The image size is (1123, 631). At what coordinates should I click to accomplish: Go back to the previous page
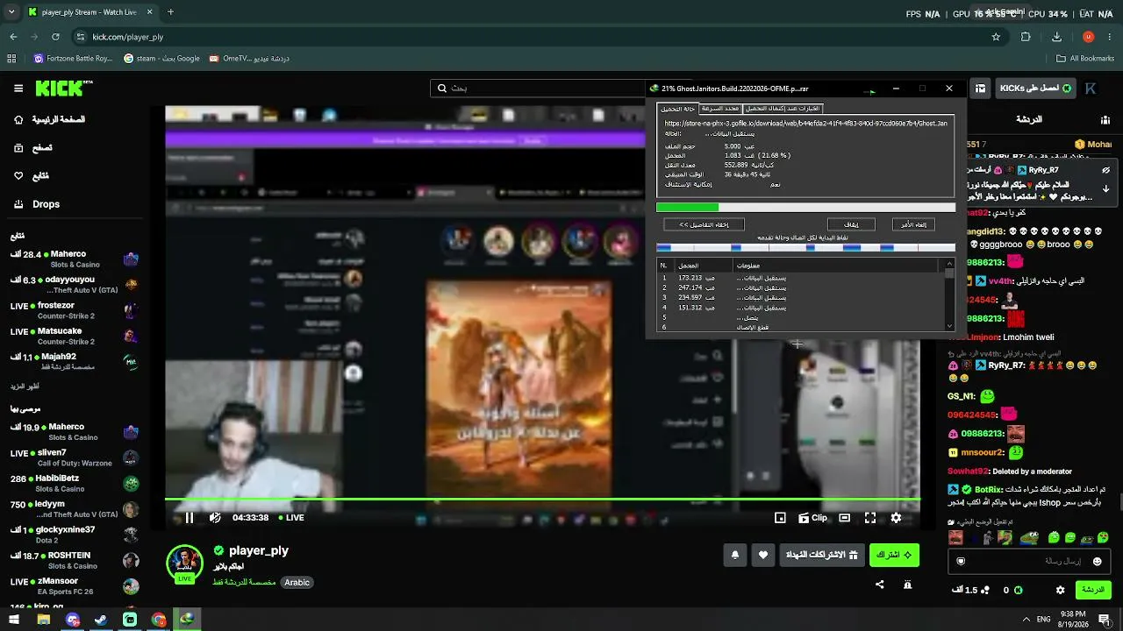click(x=13, y=37)
